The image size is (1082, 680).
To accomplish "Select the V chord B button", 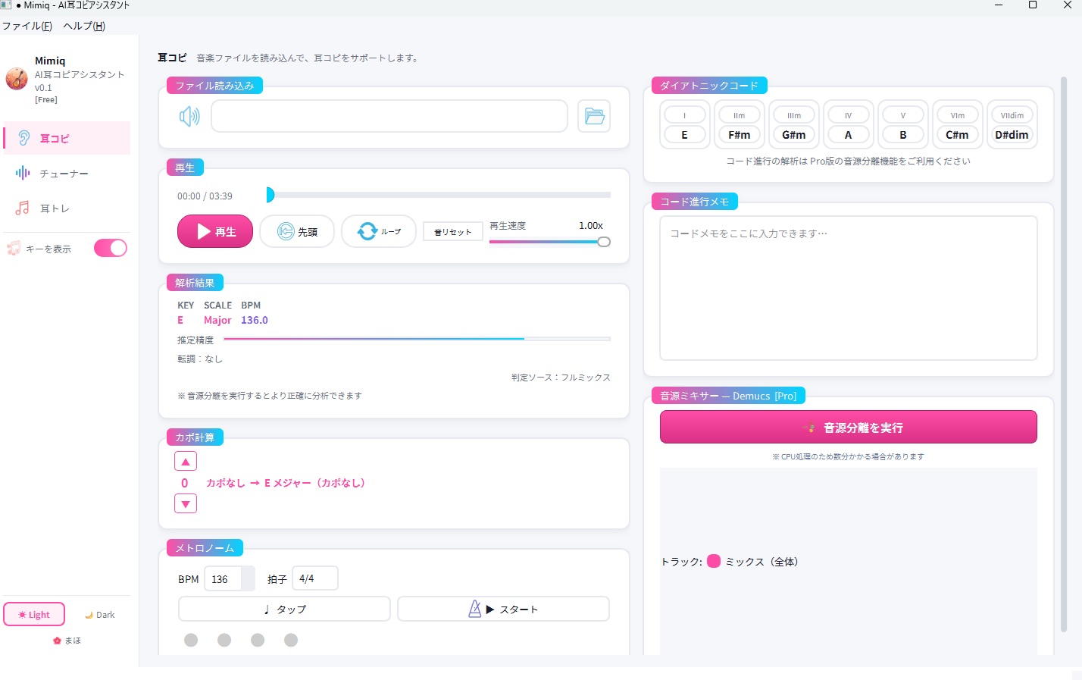I will coord(903,125).
